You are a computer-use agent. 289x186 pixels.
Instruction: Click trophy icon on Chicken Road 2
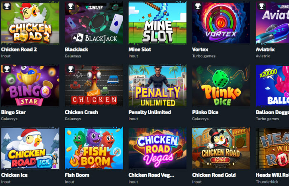pos(7,6)
